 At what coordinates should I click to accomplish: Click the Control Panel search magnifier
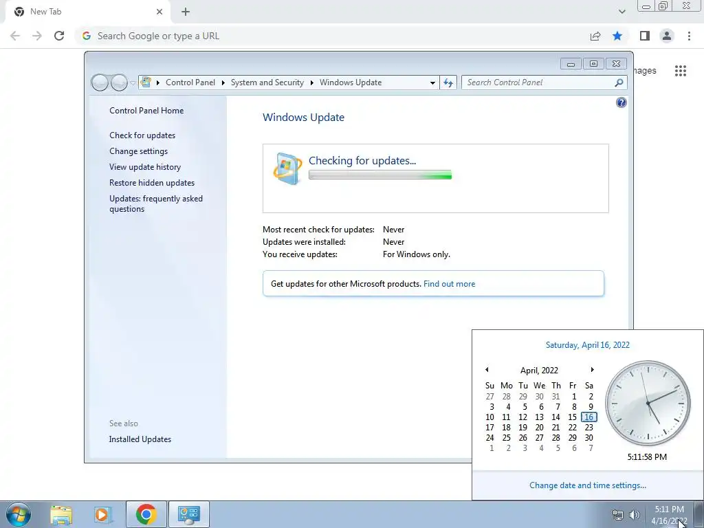619,82
